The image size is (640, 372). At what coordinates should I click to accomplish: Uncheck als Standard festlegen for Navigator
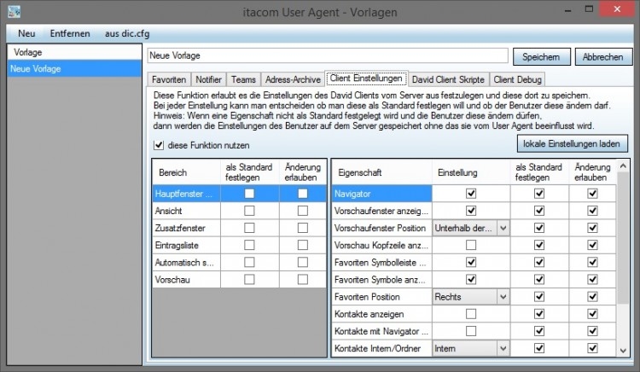click(539, 194)
